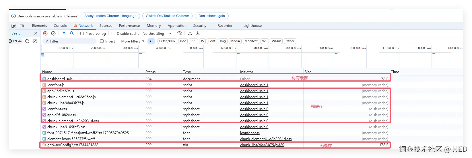Image resolution: width=472 pixels, height=158 pixels.
Task: Close the Search side panel
Action: 36,33
